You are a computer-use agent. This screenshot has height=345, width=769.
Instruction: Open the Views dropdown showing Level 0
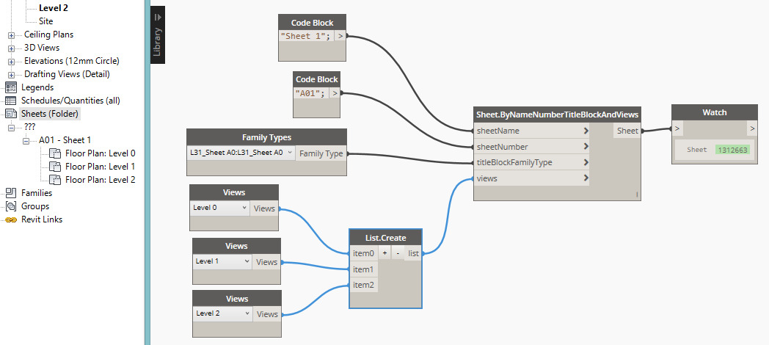click(x=219, y=208)
